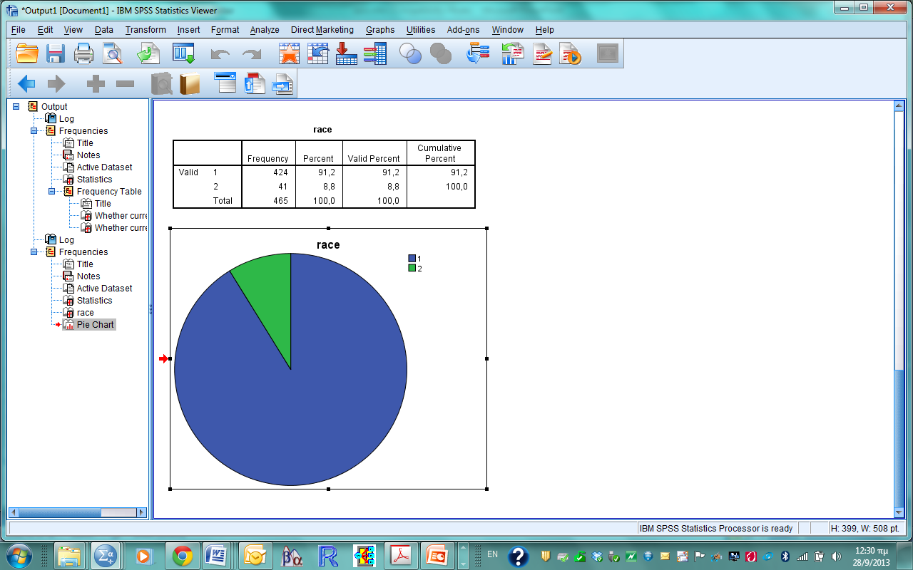Viewport: 913px width, 570px height.
Task: Open the File menu
Action: (19, 30)
